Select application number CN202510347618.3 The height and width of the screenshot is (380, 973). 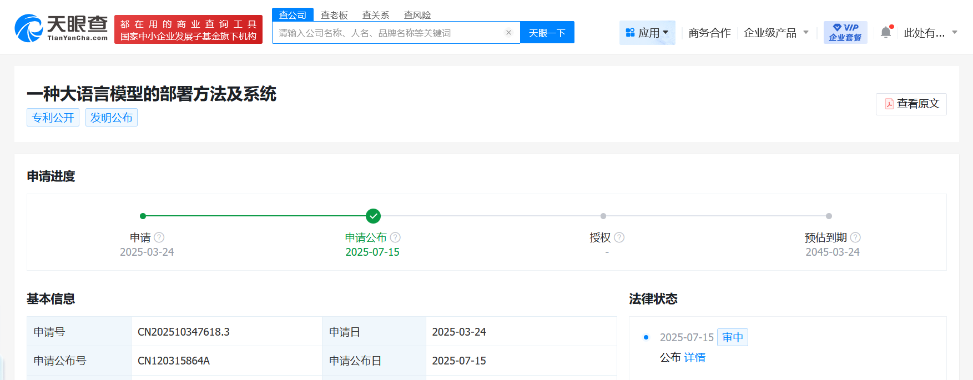coord(184,332)
